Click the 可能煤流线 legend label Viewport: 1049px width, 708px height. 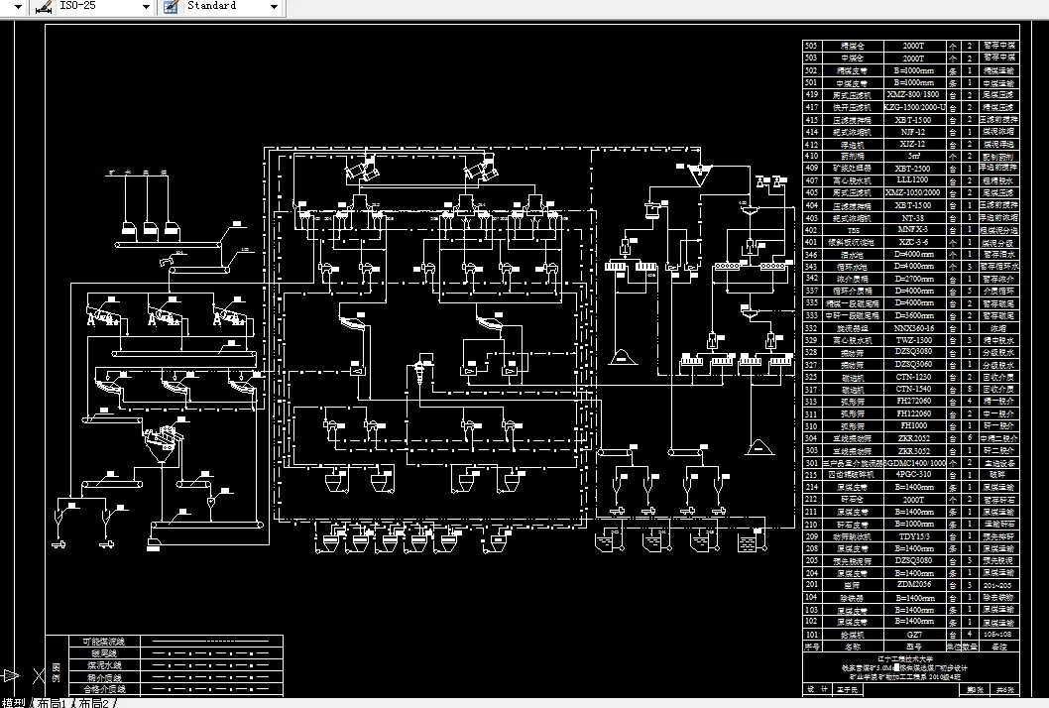(104, 642)
